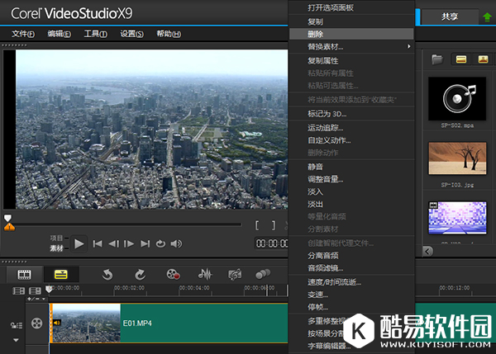The image size is (496, 354).
Task: Toggle repeat playback loop button
Action: coord(160,243)
